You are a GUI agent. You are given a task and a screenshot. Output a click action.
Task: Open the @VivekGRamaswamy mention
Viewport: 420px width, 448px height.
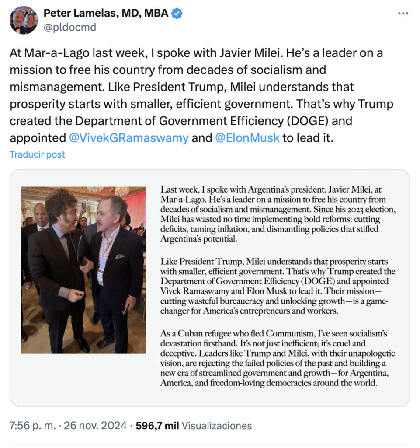click(129, 138)
